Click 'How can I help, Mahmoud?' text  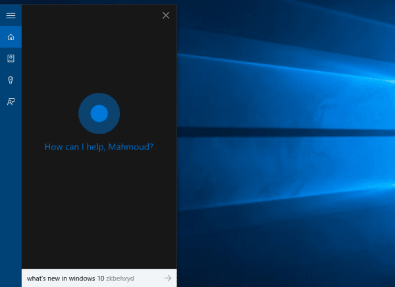point(99,147)
